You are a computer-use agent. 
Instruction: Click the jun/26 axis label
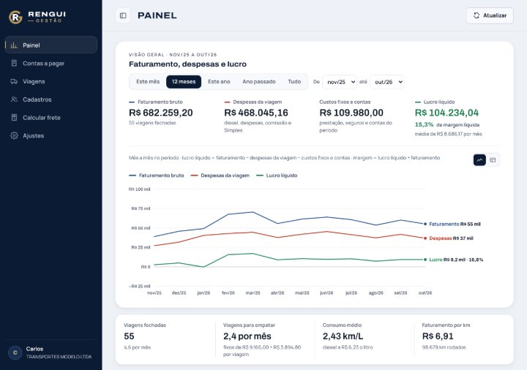click(x=326, y=292)
